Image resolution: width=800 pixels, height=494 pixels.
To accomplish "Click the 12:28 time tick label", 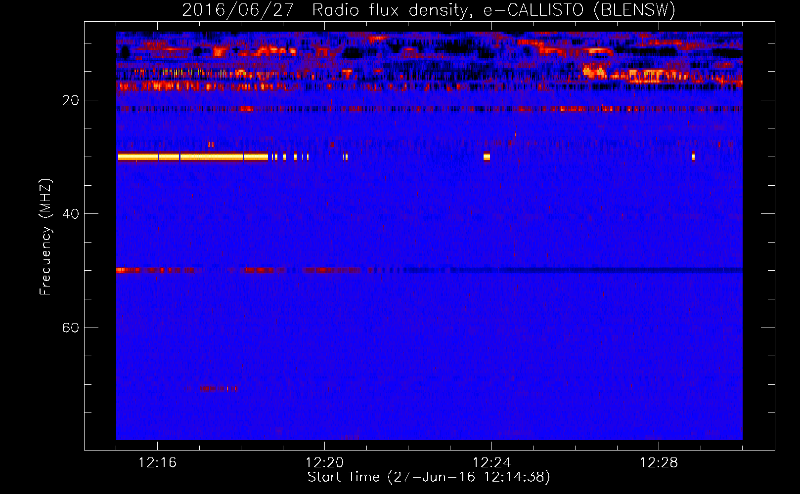I will [659, 462].
